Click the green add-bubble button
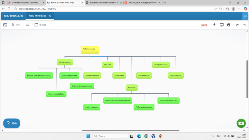Screen dimensions: 249x140 click(x=241, y=123)
